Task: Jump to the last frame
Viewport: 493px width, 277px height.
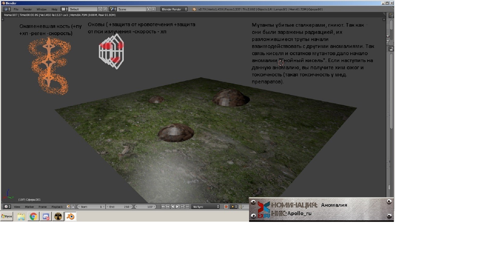Action: tap(187, 206)
